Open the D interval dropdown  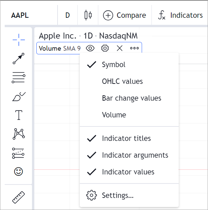[x=68, y=15]
